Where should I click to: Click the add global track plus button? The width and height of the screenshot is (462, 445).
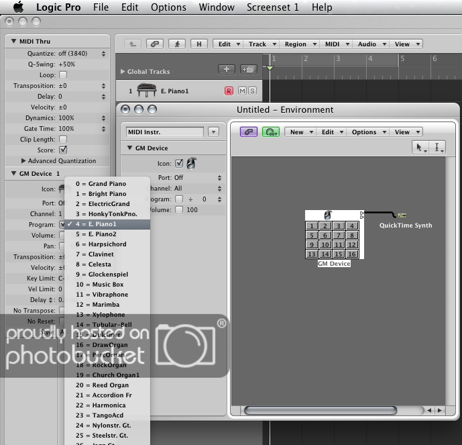(227, 70)
